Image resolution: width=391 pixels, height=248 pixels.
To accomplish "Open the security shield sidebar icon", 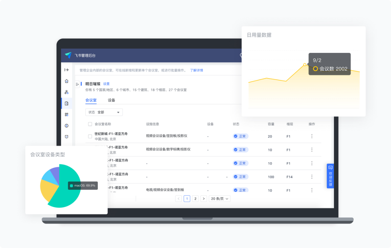I will [67, 136].
